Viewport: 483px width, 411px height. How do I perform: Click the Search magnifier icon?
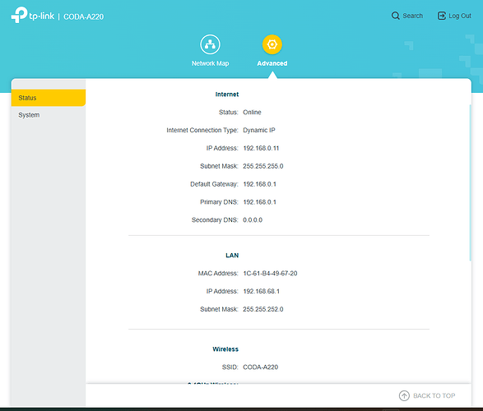395,16
